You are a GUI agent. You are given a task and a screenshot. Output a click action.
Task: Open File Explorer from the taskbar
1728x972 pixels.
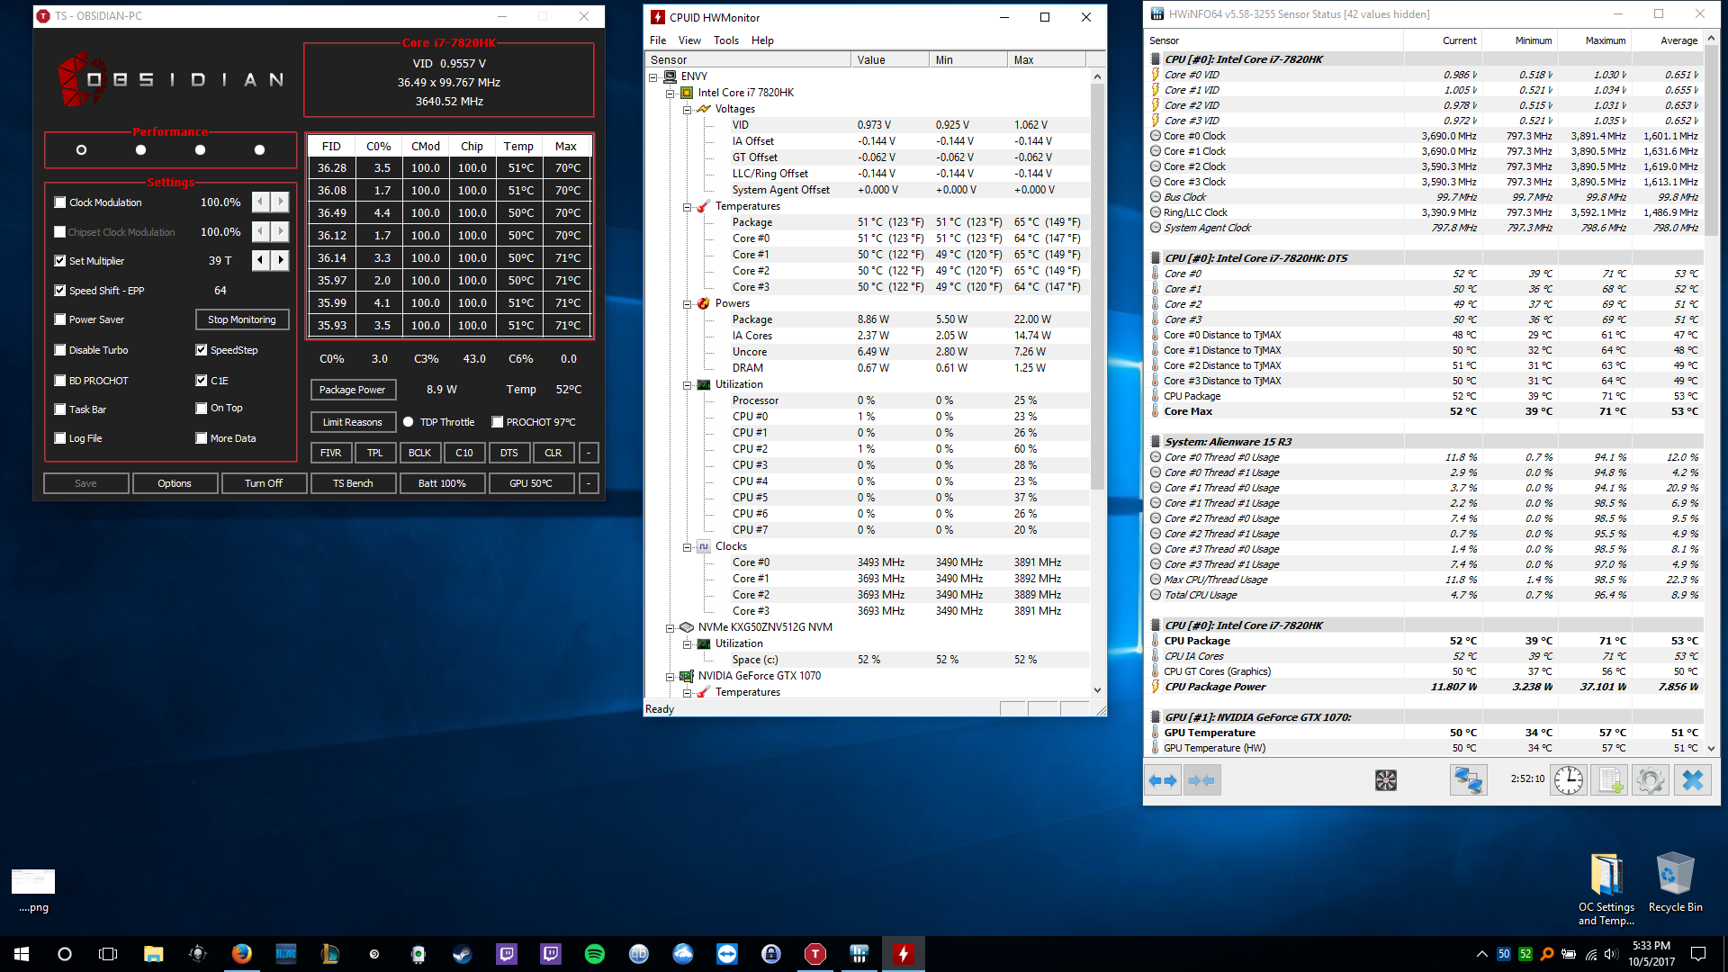click(153, 954)
